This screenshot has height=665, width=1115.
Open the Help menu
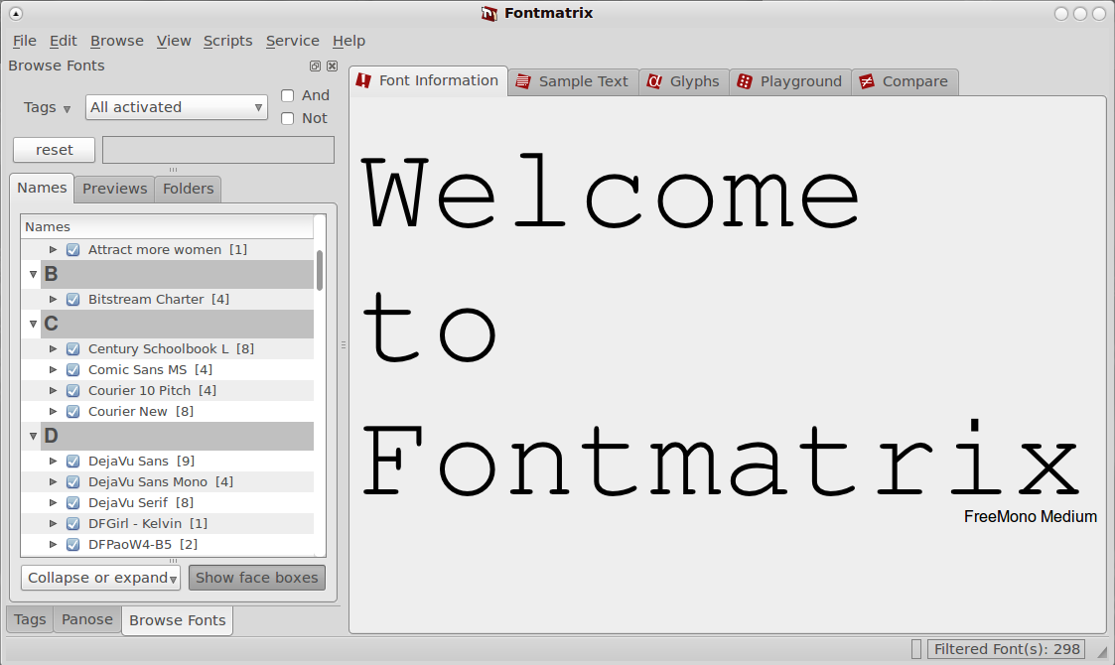[348, 42]
